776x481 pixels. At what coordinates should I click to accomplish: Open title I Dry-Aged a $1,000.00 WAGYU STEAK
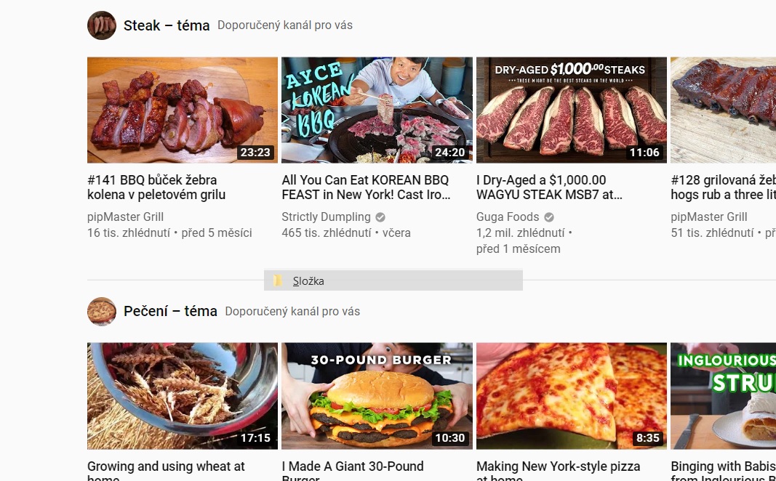549,187
